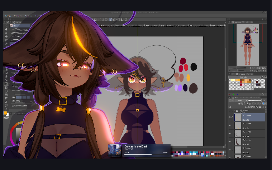
Task: Toggle the second checkbox of folder layer row
Action: coord(233,111)
